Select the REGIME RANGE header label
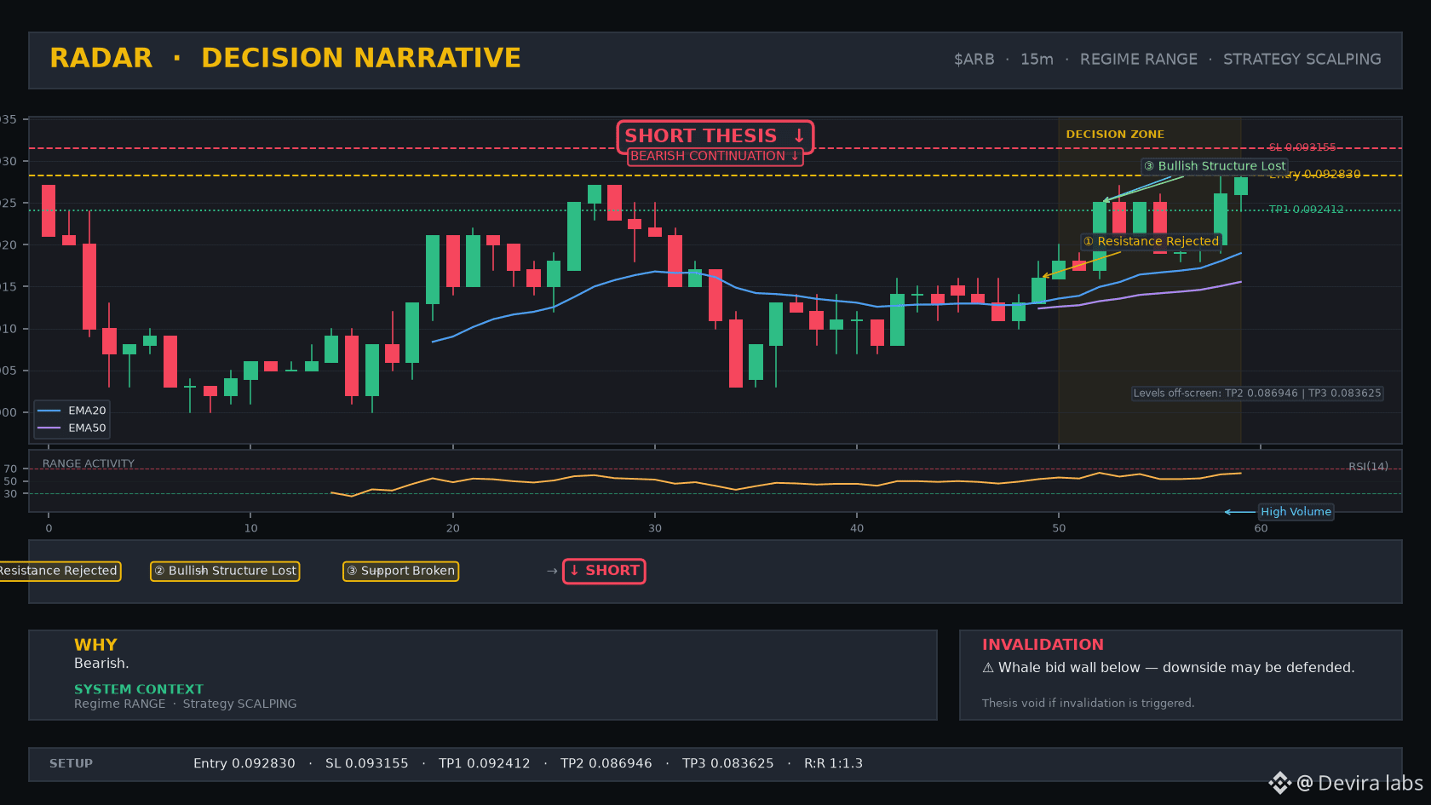 (1139, 60)
